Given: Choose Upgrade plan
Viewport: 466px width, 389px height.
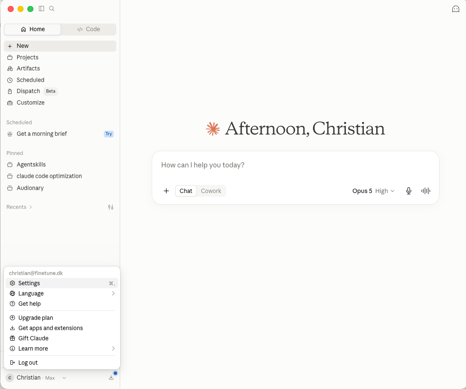Looking at the screenshot, I should 62,318.
